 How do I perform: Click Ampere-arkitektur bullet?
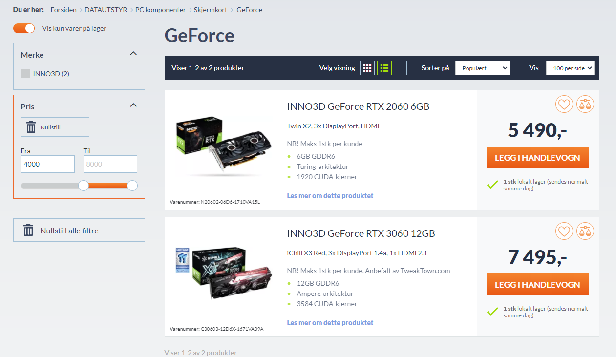click(x=325, y=294)
